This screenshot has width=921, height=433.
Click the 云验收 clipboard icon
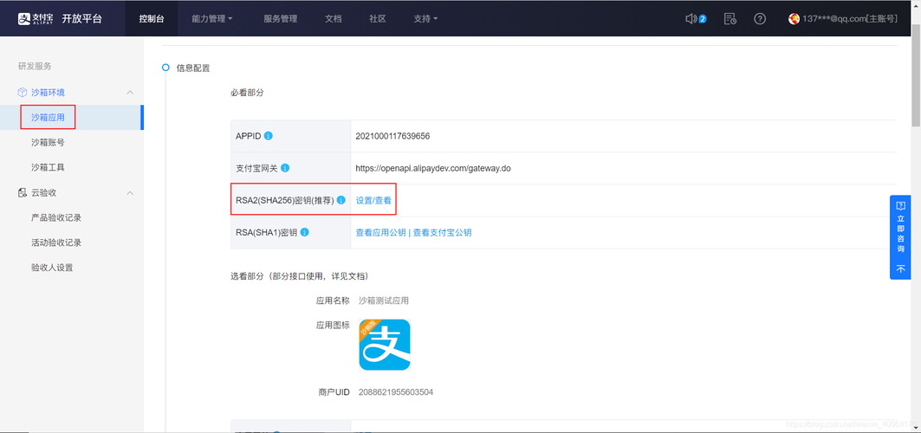(23, 192)
